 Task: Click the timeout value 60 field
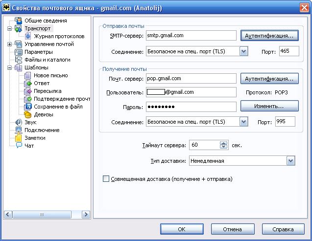click(x=205, y=145)
